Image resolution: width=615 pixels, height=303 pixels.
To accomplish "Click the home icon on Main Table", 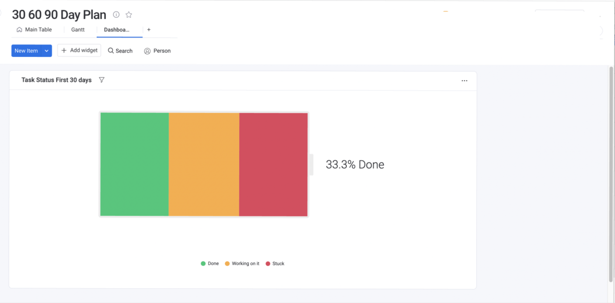I will 19,30.
